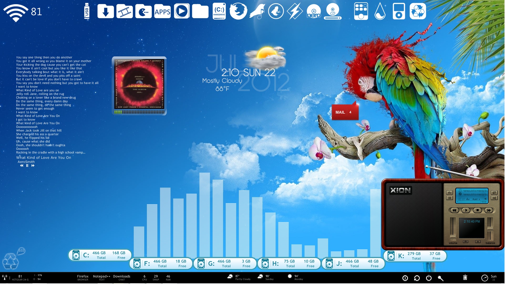Open Firefox from the top dock
Screen dimensions: 505x284
pos(238,11)
